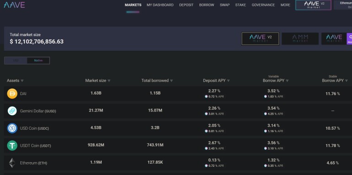Click reward icon beside DAI 0.72 % APR
The image size is (352, 175).
click(206, 96)
